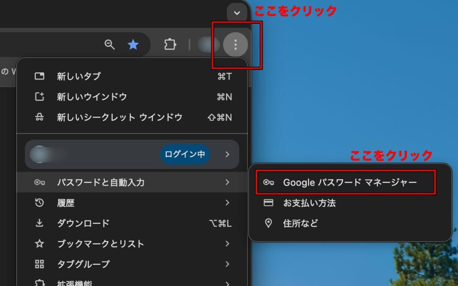Click the key icon beside Google パスワード マネージャー
458x286 pixels.
[x=268, y=182]
